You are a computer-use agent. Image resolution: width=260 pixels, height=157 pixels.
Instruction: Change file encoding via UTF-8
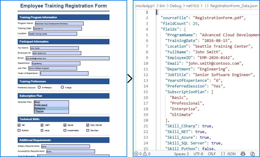[198, 154]
